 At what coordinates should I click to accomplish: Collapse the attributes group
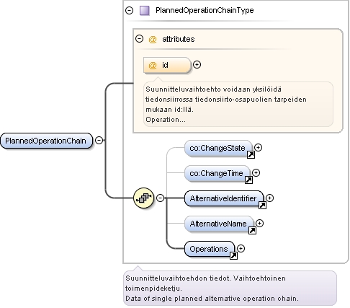(x=139, y=39)
